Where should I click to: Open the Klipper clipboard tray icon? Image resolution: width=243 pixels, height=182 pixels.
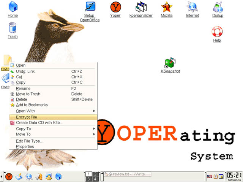click(216, 176)
